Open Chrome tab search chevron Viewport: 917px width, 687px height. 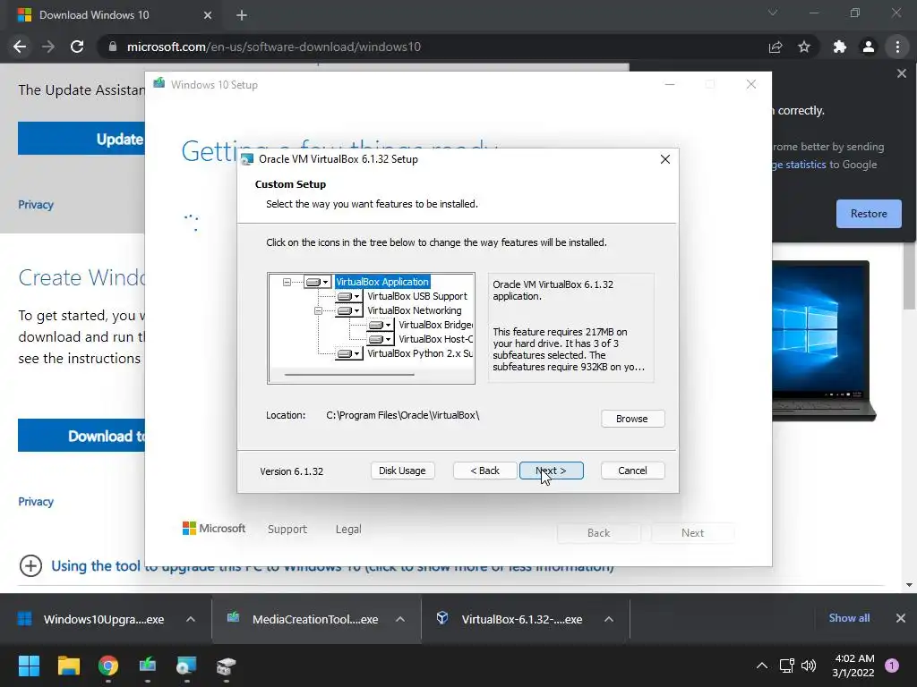[x=773, y=13]
